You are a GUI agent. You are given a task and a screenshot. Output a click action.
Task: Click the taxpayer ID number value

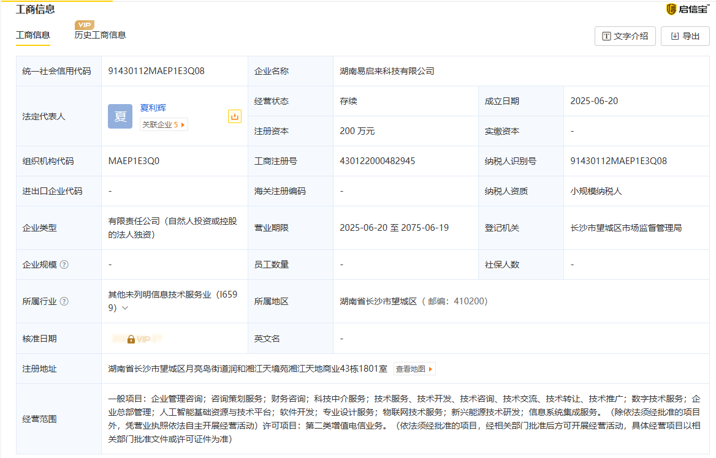618,161
